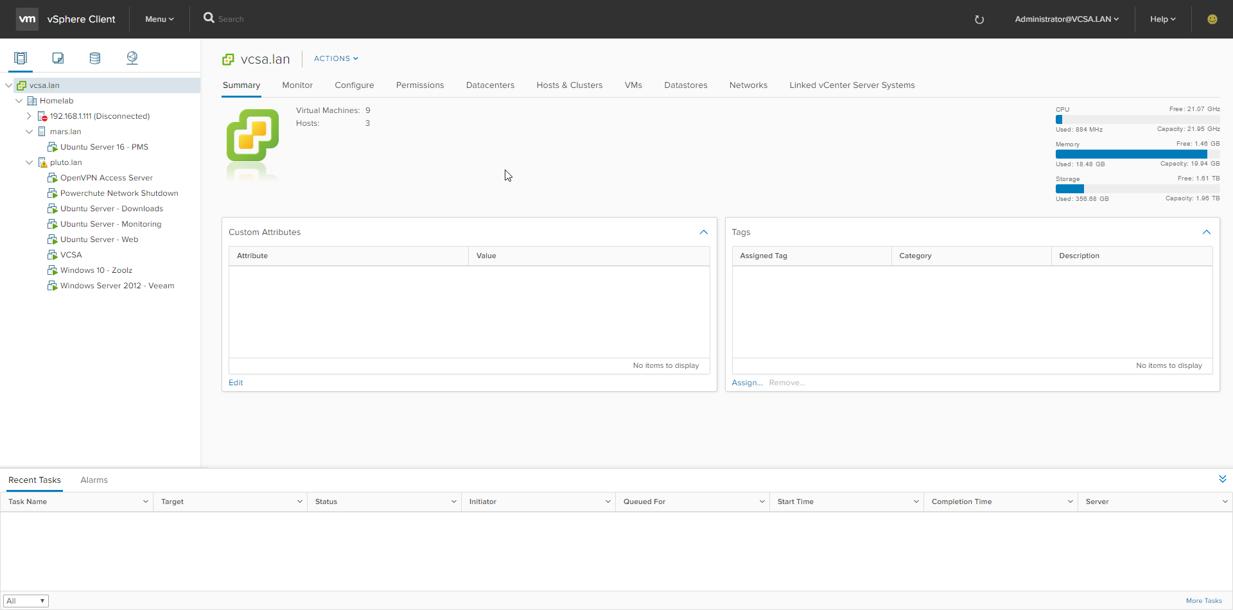Image resolution: width=1233 pixels, height=610 pixels.
Task: Switch to the Hosts & Clusters tab
Action: point(570,85)
